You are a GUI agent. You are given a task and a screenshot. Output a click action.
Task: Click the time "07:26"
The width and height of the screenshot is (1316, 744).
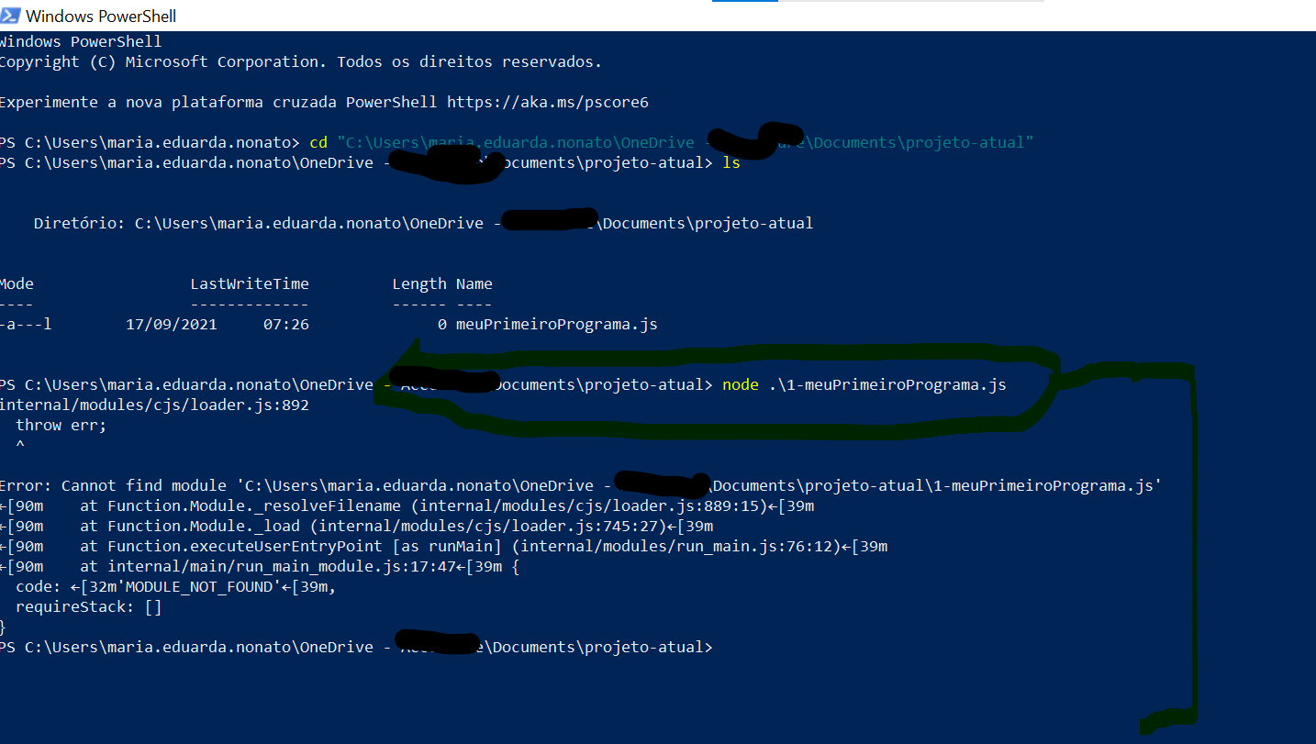pyautogui.click(x=286, y=325)
